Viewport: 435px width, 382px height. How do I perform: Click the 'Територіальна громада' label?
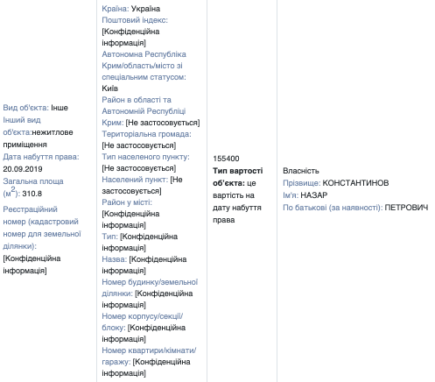tap(146, 134)
